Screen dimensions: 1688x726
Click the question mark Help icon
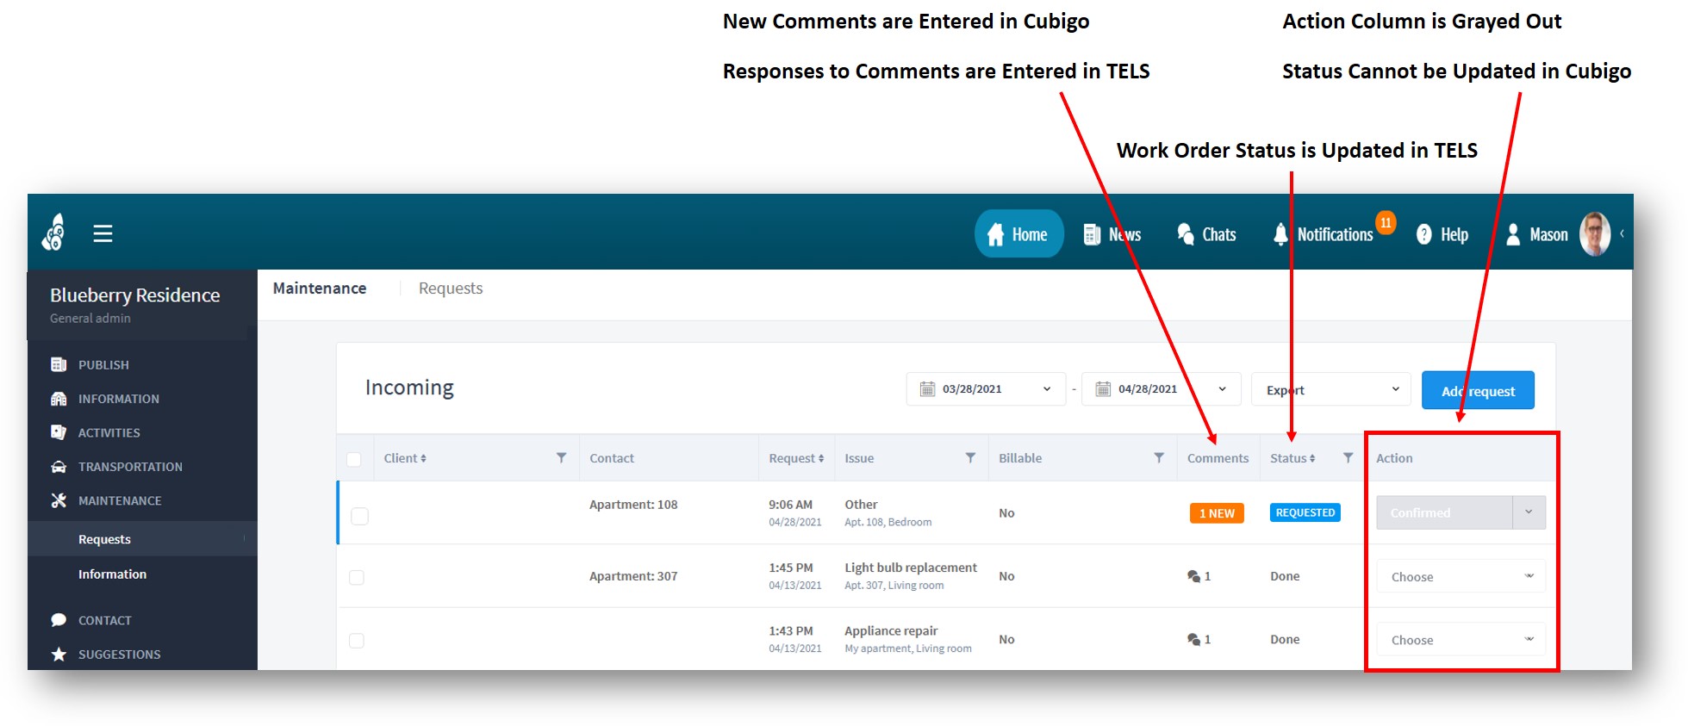tap(1423, 234)
